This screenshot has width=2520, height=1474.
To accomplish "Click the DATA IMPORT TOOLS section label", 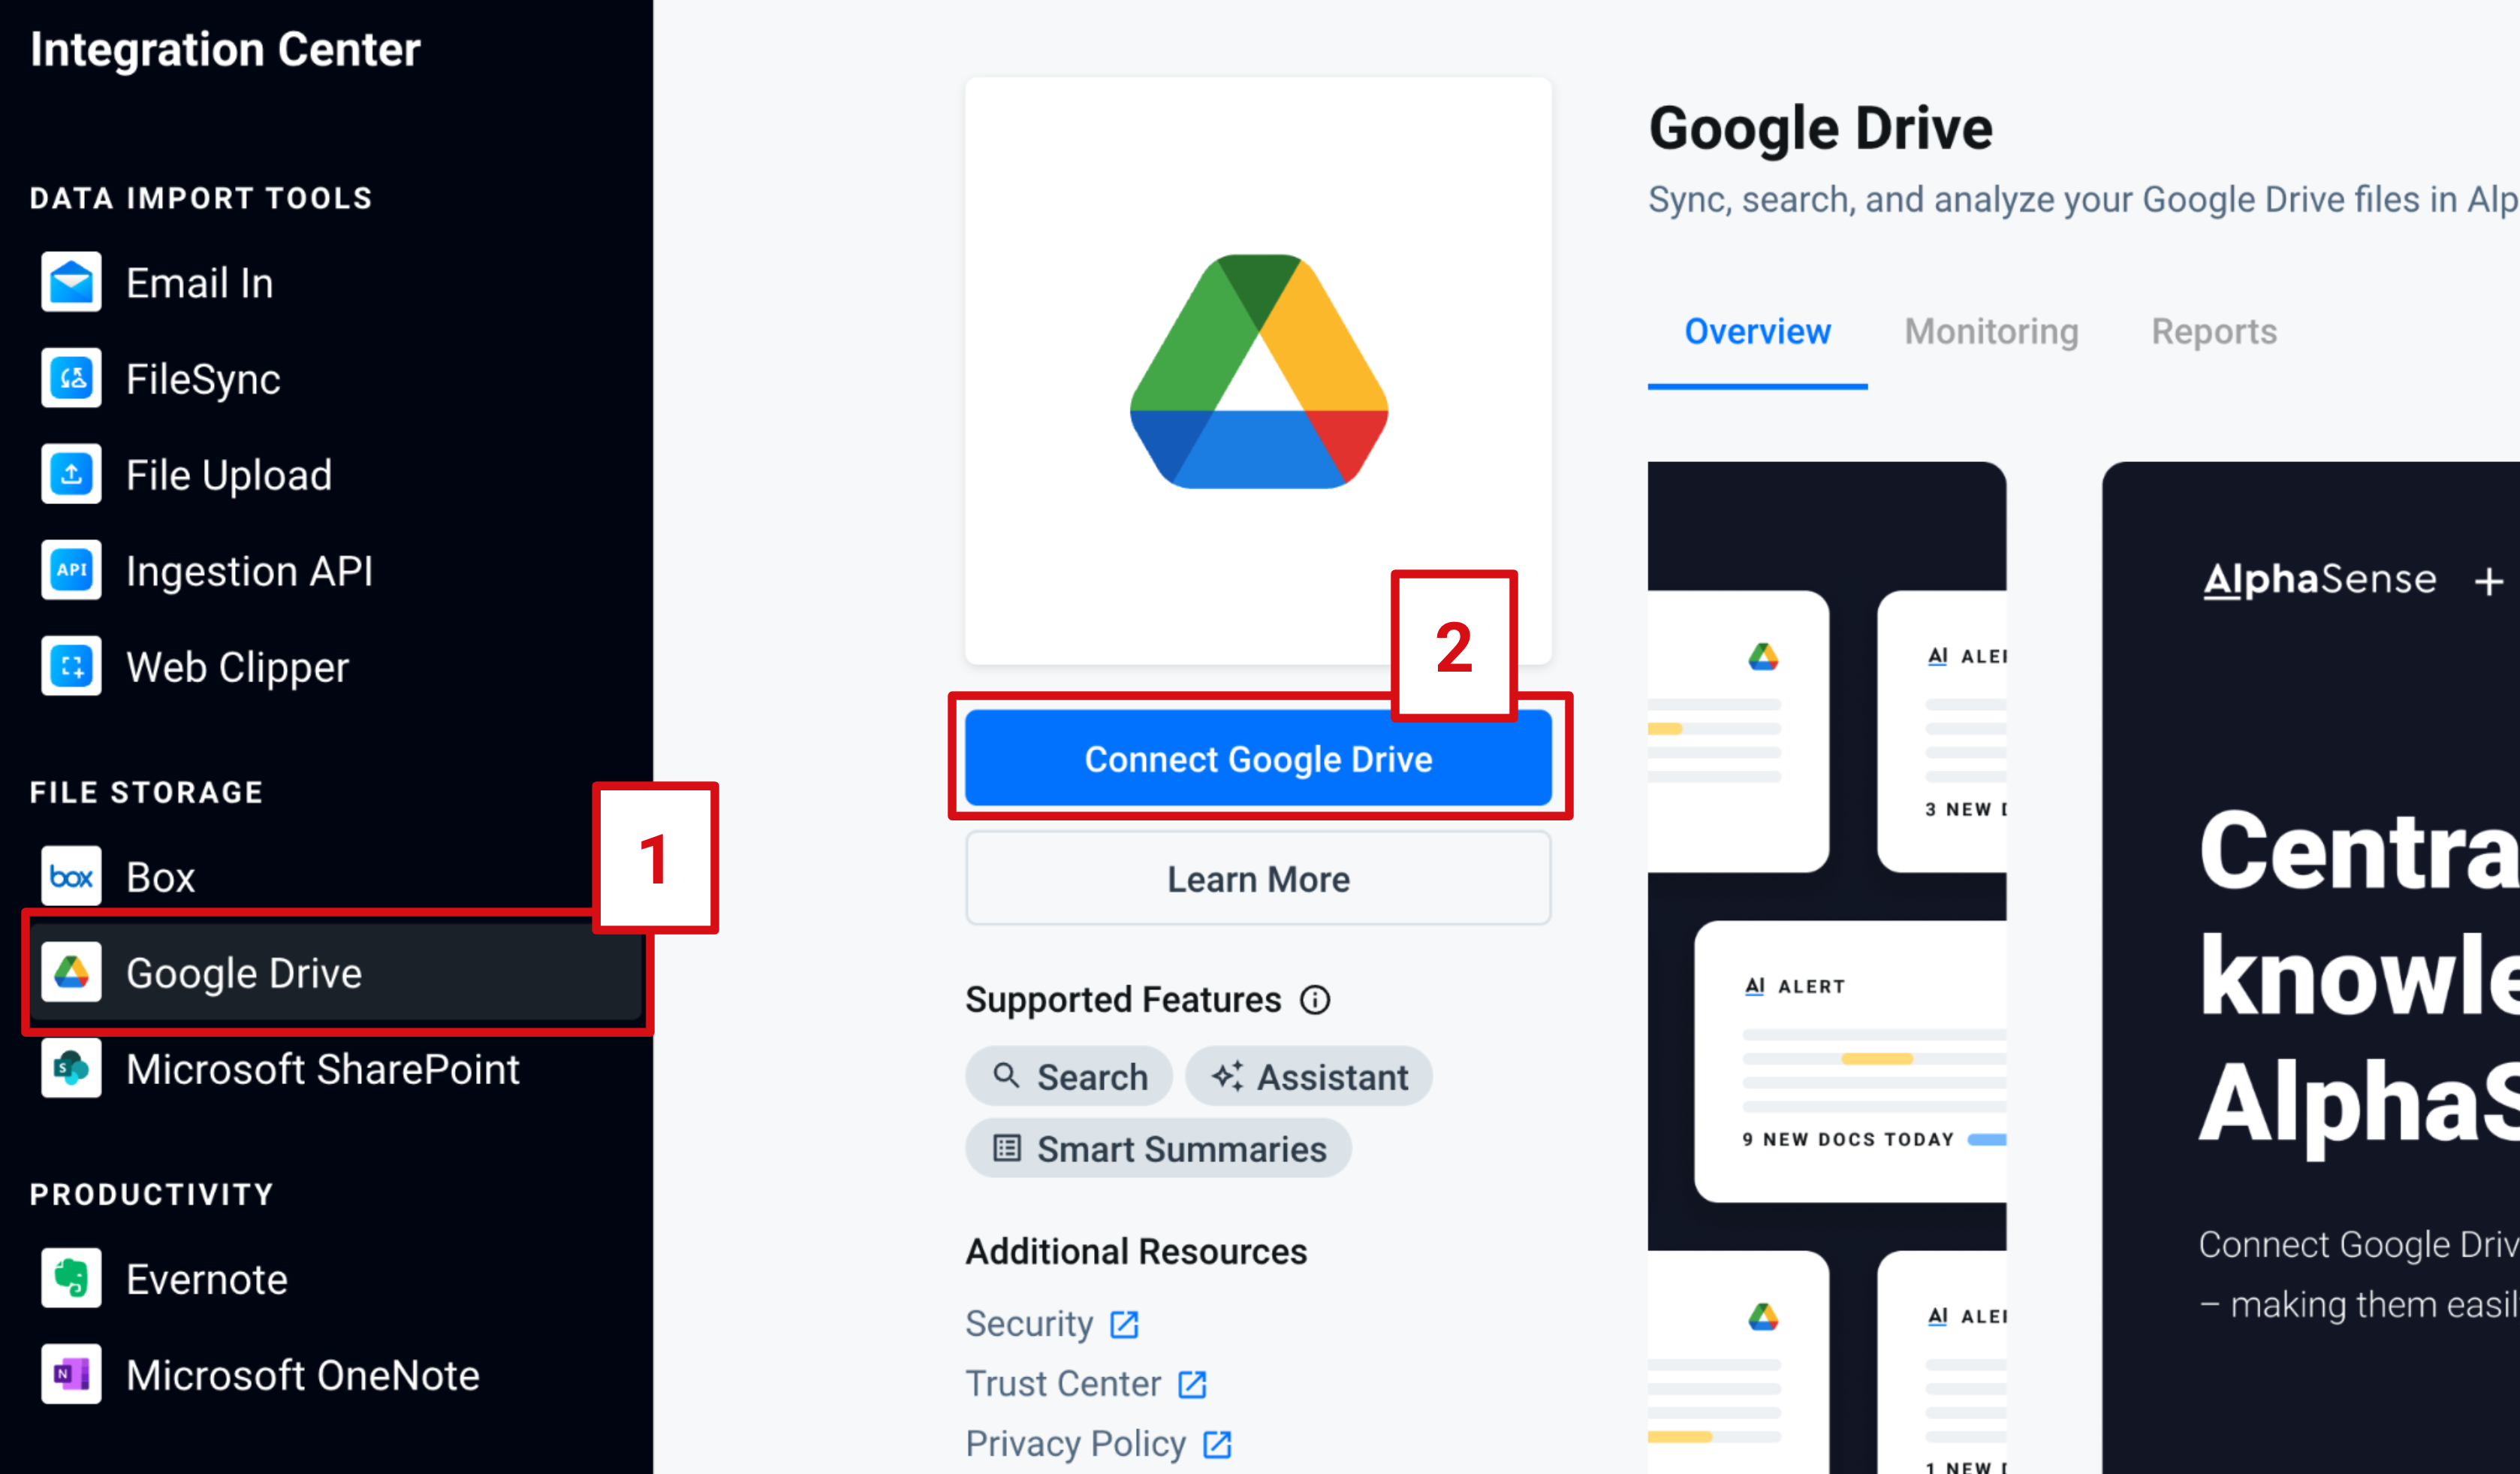I will [201, 198].
